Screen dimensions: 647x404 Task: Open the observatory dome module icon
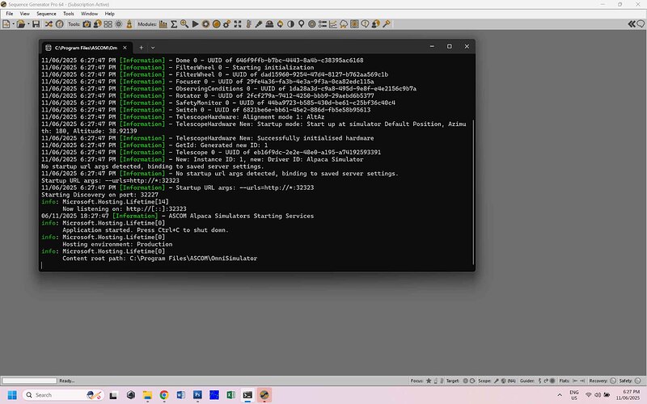point(269,24)
